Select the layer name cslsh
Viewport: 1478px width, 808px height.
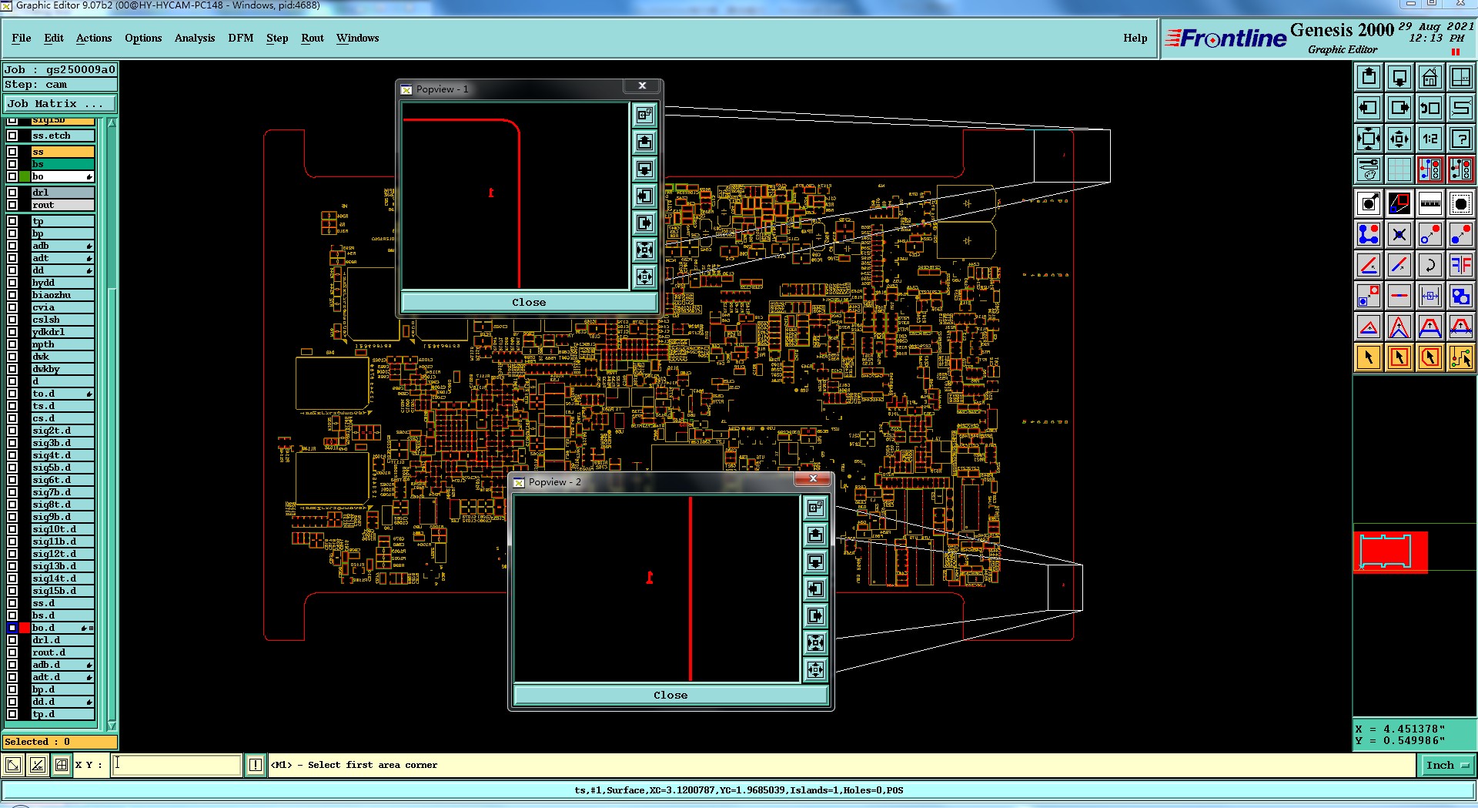pyautogui.click(x=62, y=320)
